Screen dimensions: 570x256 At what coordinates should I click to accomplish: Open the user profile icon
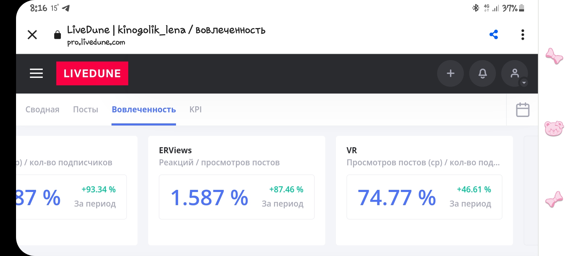click(x=514, y=73)
